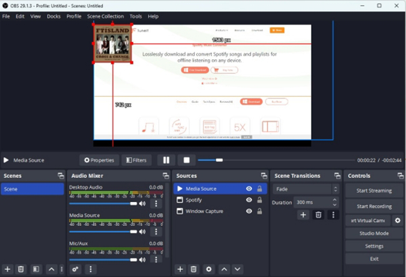The image size is (406, 277).
Task: Enable Studio Mode
Action: click(x=374, y=233)
